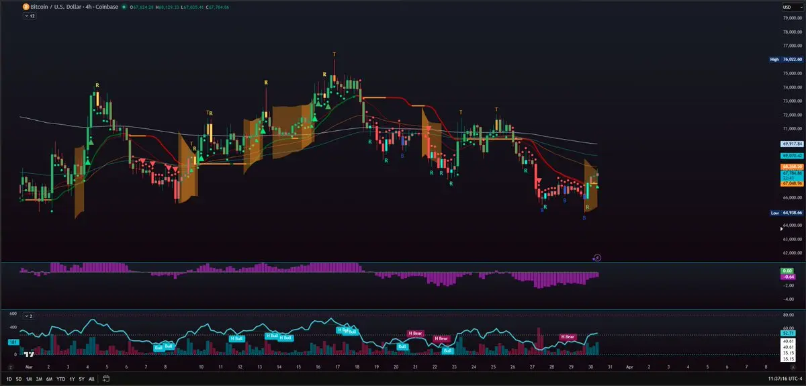Viewport: 806px width, 386px height.
Task: Open the USD currency dropdown
Action: (792, 7)
